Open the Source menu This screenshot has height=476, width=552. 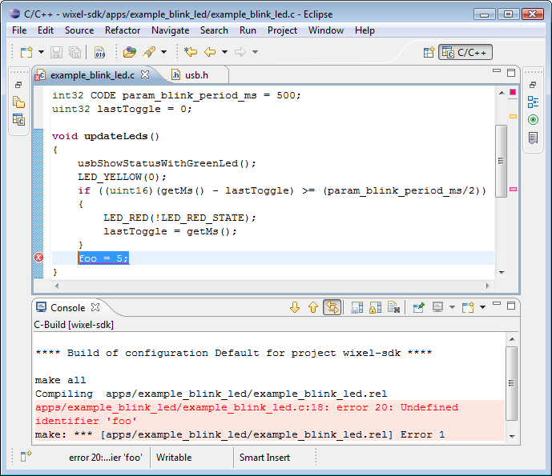(x=79, y=30)
